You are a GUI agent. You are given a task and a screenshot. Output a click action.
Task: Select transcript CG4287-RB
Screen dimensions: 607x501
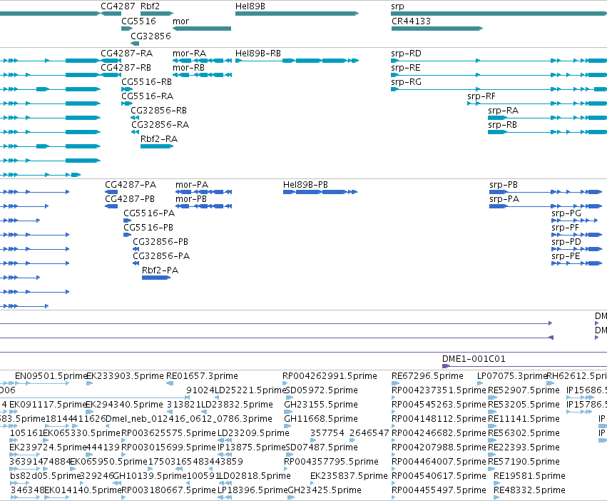click(x=111, y=75)
